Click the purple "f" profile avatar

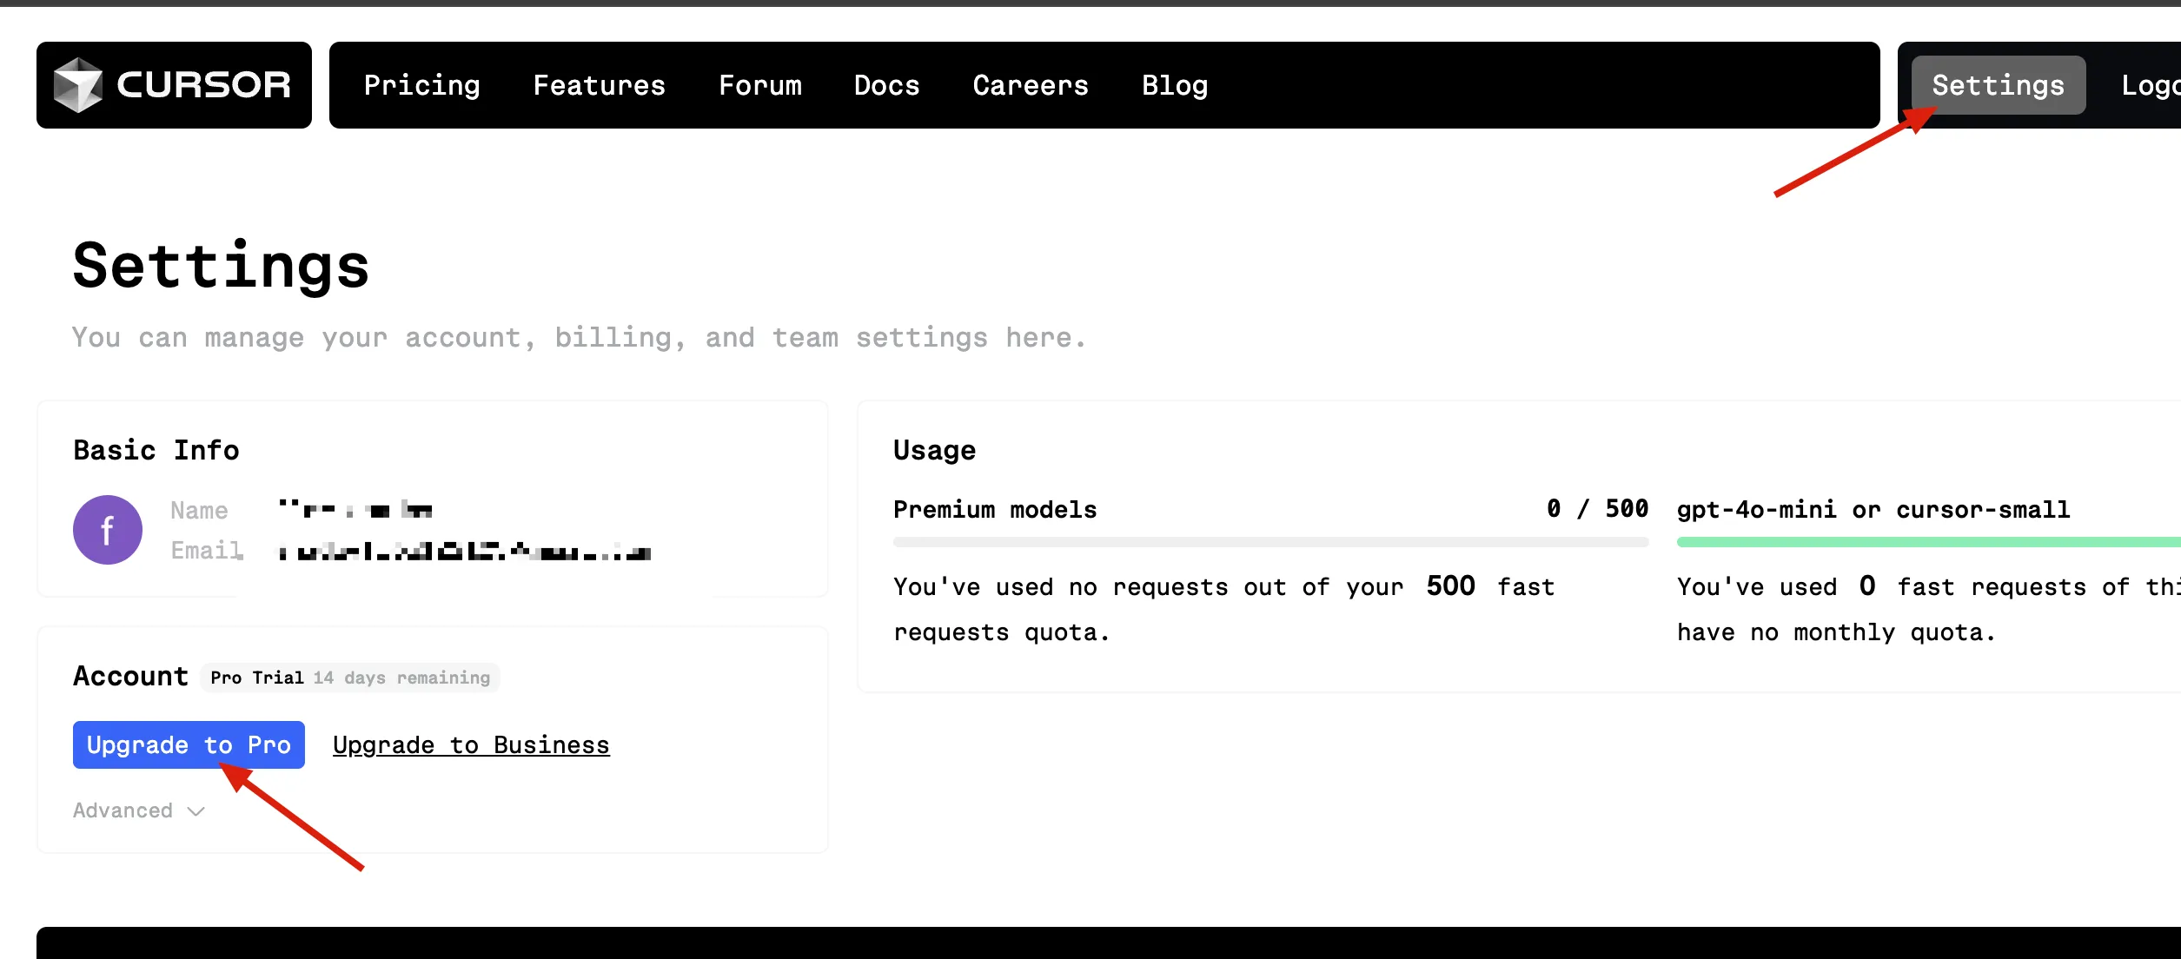click(108, 530)
